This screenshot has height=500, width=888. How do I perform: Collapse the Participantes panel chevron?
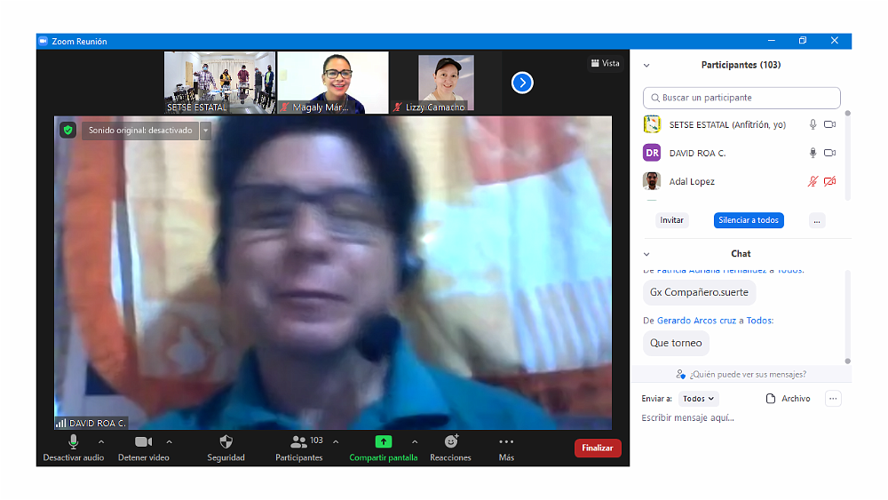pyautogui.click(x=646, y=65)
